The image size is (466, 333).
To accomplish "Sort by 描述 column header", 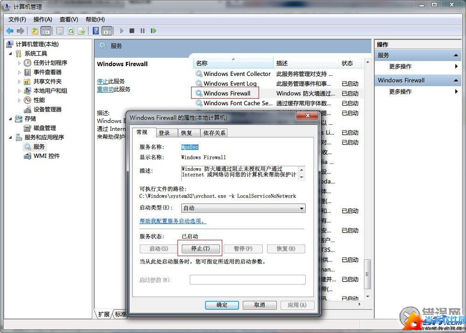I will click(x=306, y=63).
